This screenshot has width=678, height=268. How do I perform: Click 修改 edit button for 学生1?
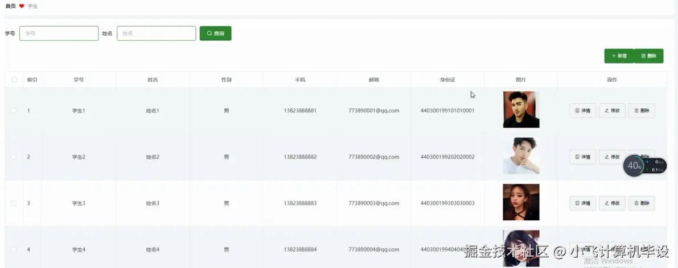tap(612, 111)
